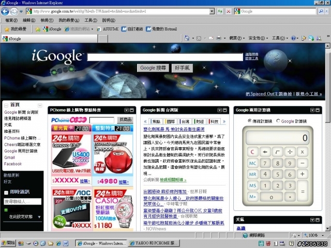Screen dimensions: 331x248
Task: Click the 找商品 button in PChome gadget
Action: (125, 120)
